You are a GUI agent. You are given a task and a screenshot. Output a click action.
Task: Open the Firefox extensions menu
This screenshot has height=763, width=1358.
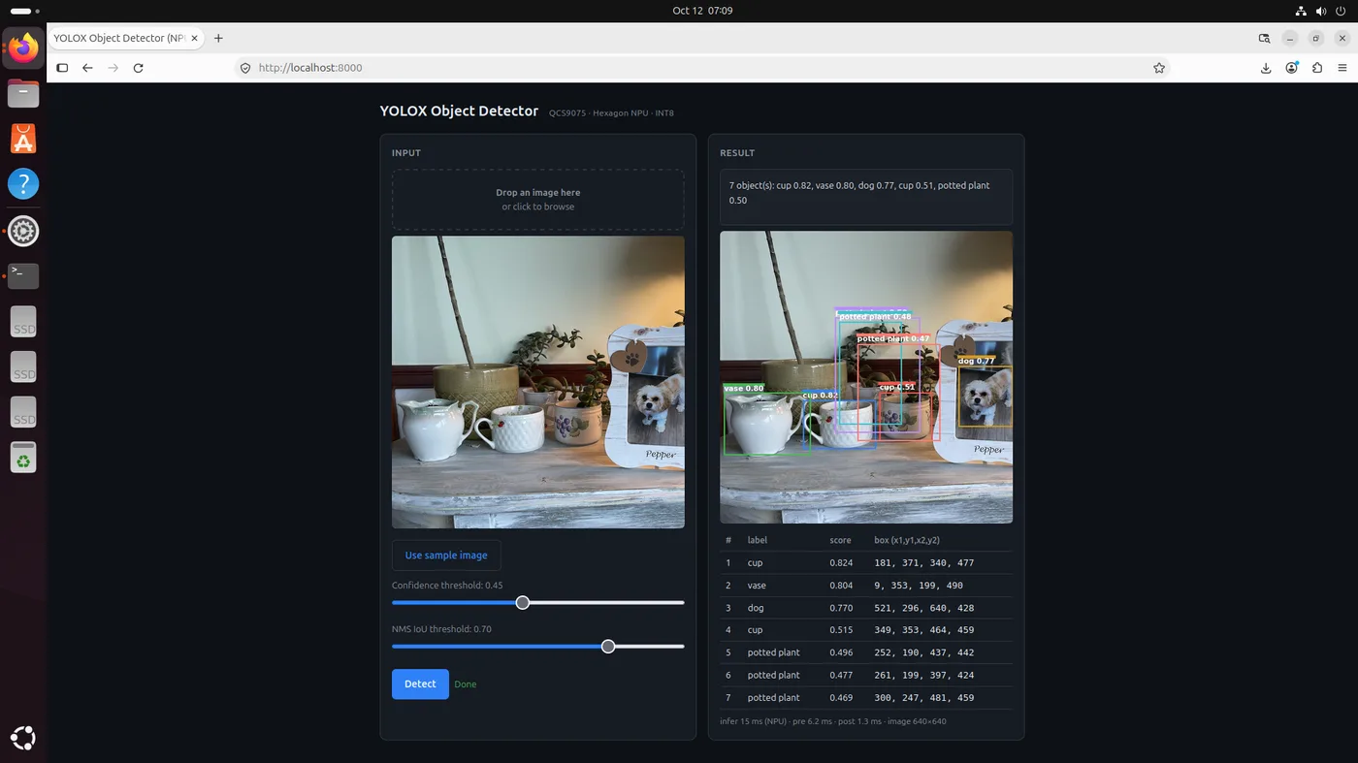pyautogui.click(x=1317, y=68)
